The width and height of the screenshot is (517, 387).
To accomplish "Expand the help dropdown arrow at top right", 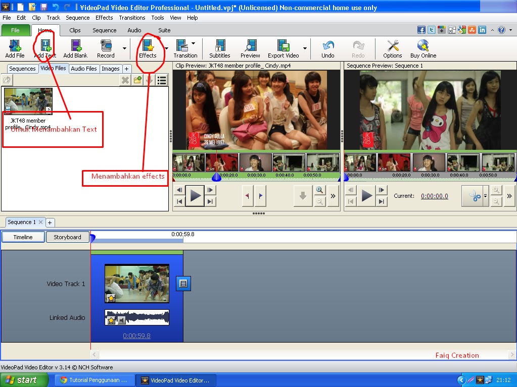I will 511,30.
